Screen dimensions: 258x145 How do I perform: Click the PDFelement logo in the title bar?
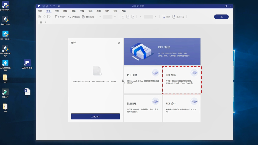tap(39, 6)
